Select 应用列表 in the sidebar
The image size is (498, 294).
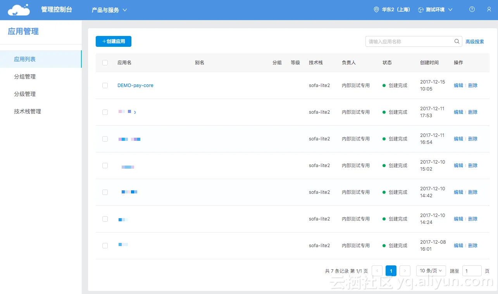(41, 59)
